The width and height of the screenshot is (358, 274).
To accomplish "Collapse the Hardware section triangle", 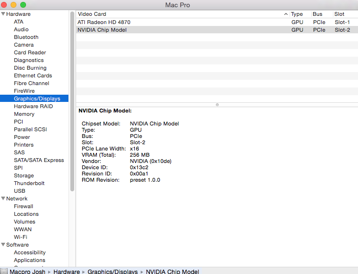I will (x=3, y=14).
